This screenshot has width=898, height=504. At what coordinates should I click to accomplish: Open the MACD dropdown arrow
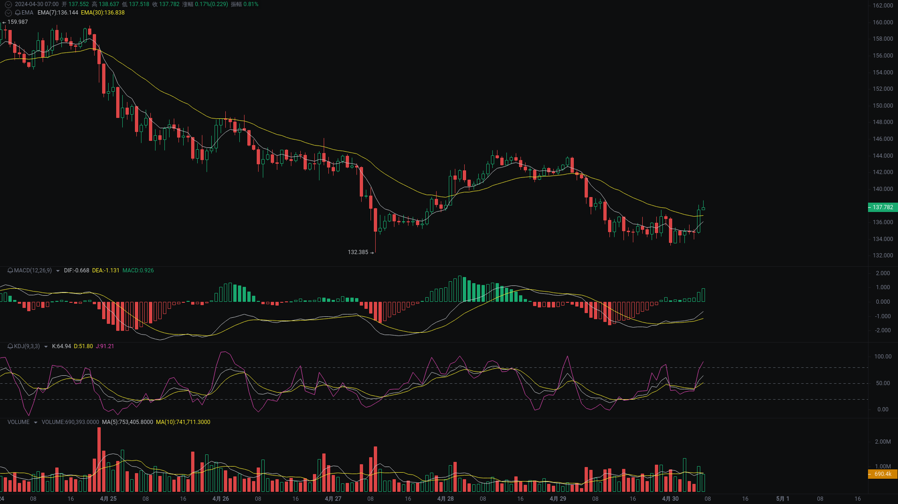pyautogui.click(x=58, y=270)
